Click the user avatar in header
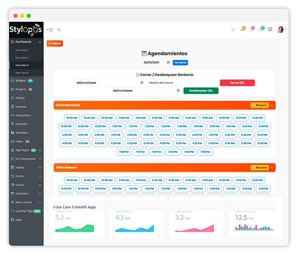The height and width of the screenshot is (256, 298). [281, 29]
